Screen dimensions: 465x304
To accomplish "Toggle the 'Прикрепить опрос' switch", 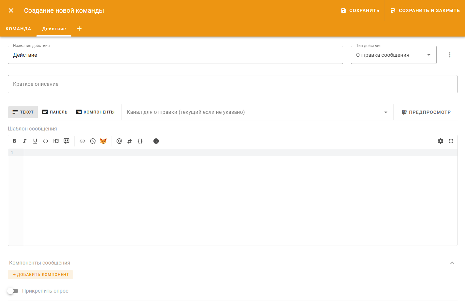I will [x=13, y=291].
